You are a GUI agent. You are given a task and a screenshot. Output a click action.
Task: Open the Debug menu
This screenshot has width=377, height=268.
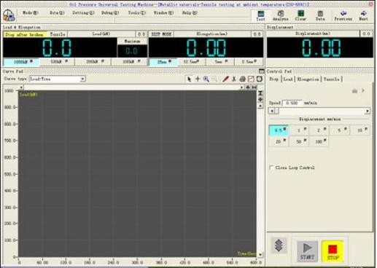click(x=110, y=13)
